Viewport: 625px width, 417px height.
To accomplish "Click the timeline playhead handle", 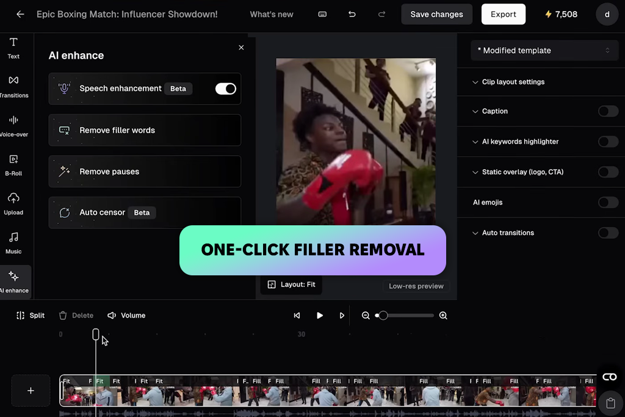I will (96, 334).
